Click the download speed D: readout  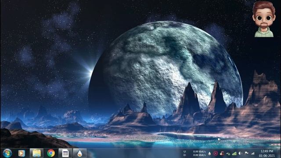(x=195, y=155)
